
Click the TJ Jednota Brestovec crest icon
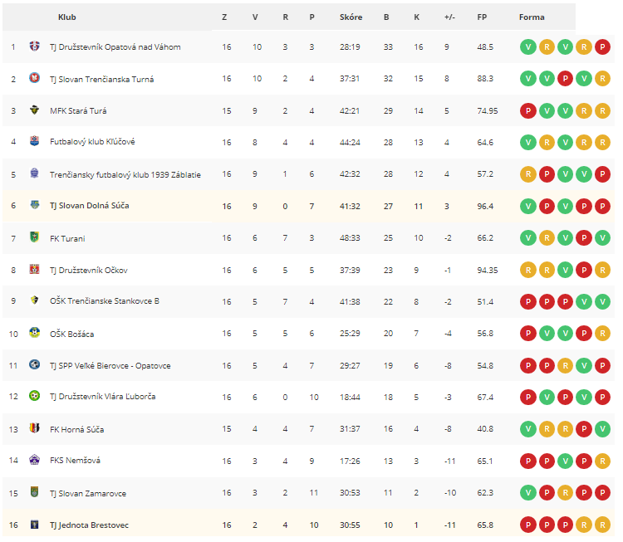[35, 525]
